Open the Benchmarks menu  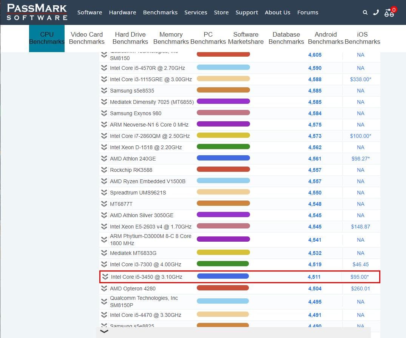click(160, 12)
